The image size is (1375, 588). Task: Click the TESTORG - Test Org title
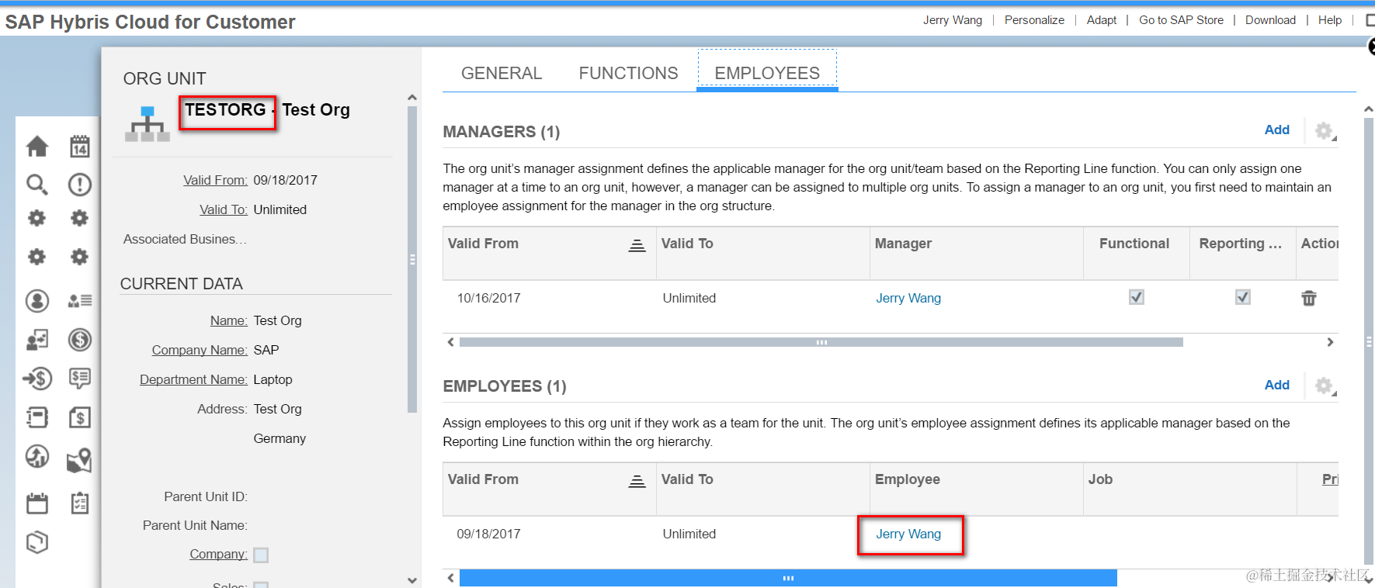point(267,109)
